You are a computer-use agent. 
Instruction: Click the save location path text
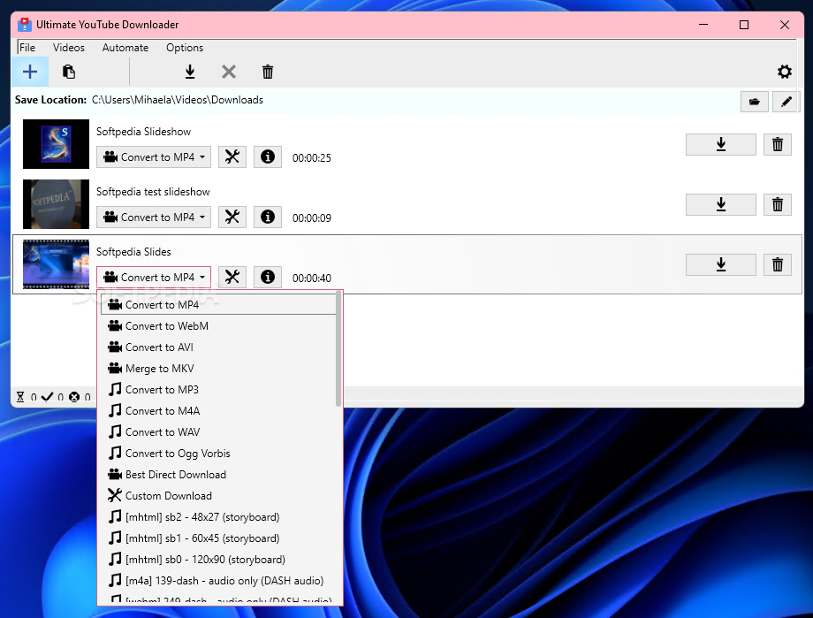click(x=178, y=100)
